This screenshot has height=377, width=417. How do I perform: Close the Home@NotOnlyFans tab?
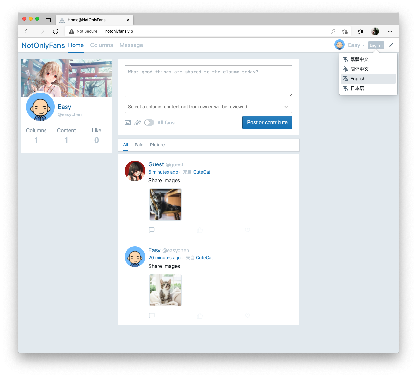pyautogui.click(x=128, y=20)
